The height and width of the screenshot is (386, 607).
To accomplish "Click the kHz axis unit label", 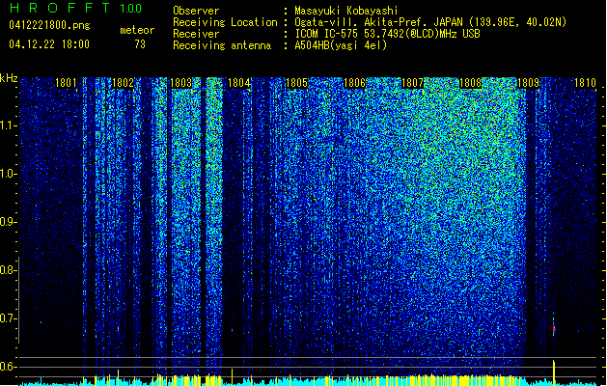I will (9, 78).
